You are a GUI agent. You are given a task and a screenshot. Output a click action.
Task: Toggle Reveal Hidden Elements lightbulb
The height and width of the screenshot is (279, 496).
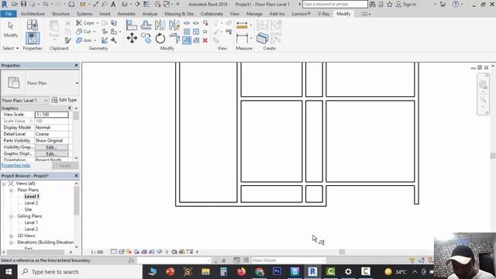pyautogui.click(x=167, y=252)
